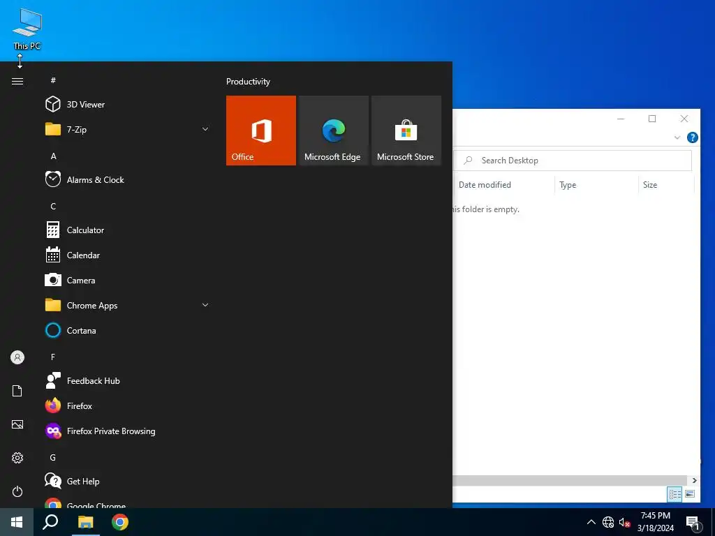
Task: Open the Calendar app
Action: (x=128, y=255)
